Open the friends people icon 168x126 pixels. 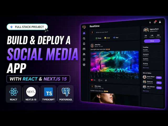point(84,54)
